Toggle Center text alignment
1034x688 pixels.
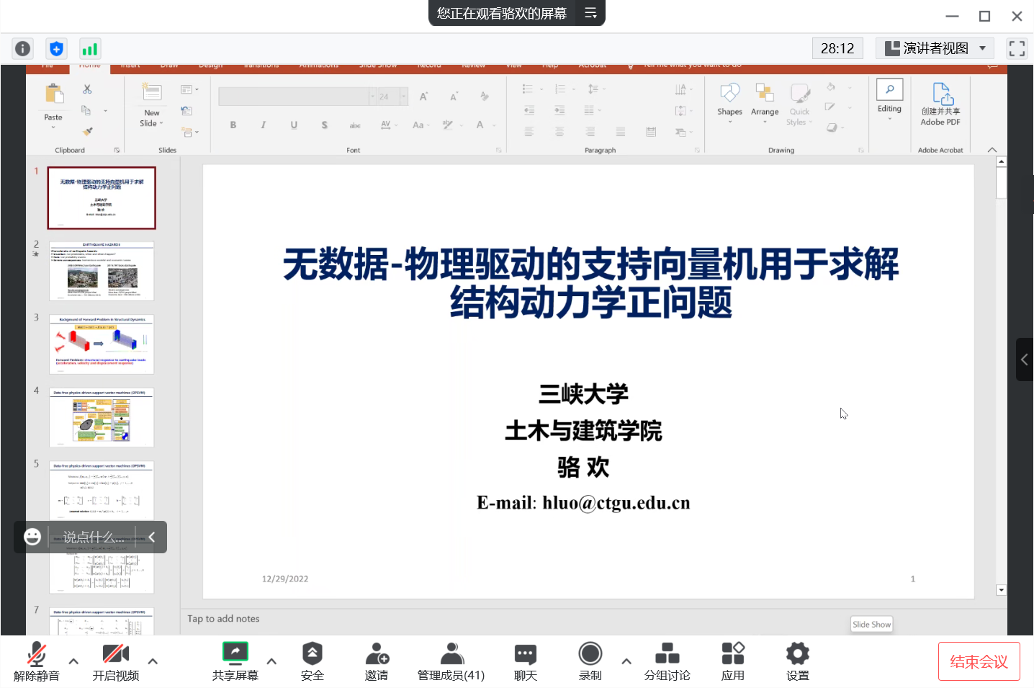(559, 132)
